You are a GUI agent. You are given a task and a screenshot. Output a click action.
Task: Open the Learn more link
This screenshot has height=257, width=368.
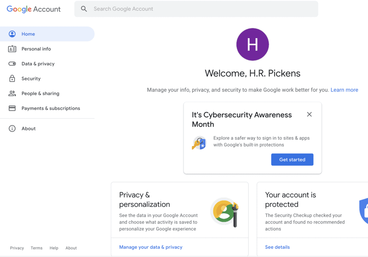tap(344, 90)
